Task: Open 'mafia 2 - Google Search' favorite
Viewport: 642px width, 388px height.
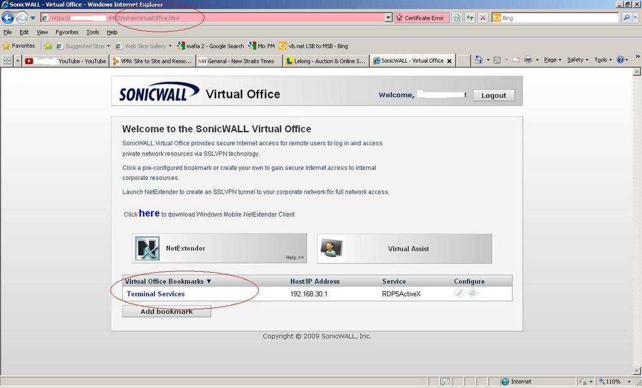Action: [211, 46]
